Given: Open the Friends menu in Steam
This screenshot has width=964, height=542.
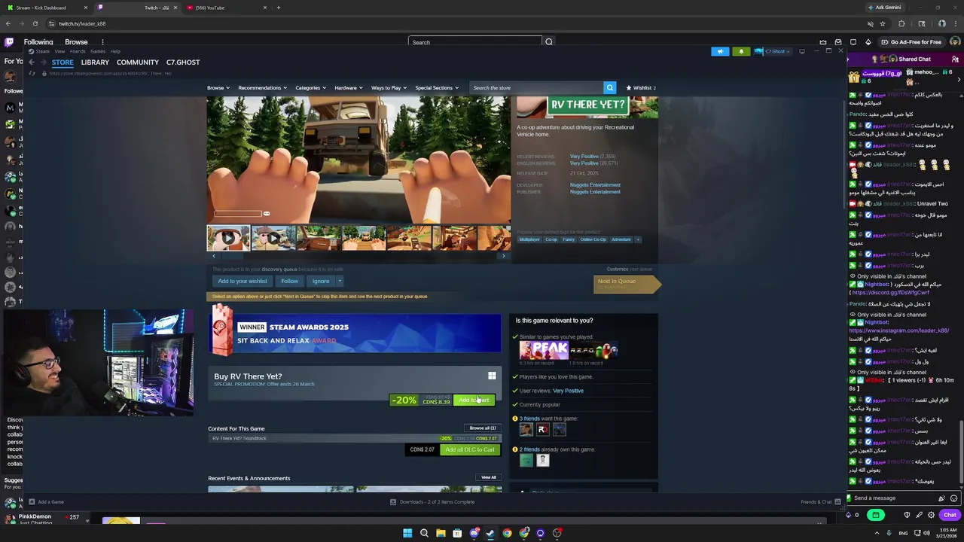Looking at the screenshot, I should 78,51.
